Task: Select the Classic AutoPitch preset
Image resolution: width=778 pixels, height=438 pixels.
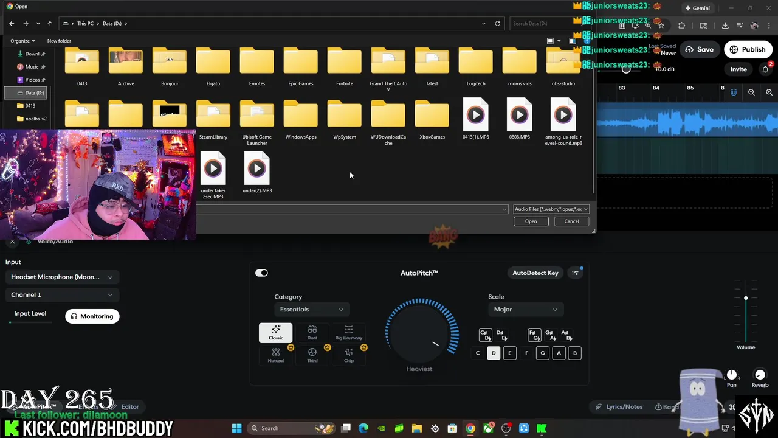Action: (275, 333)
